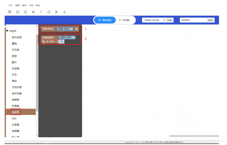Viewport: 227px width, 145px height.
Task: Undo the last action
Action: [18, 12]
